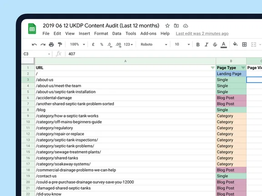Open the View menu
Viewport: 262px width, 196px height.
pos(70,34)
